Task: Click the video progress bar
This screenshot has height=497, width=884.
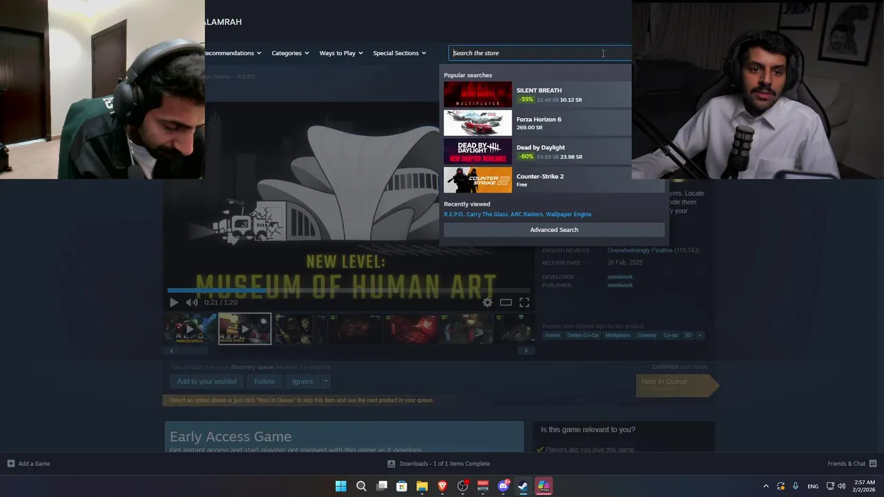Action: pos(349,291)
